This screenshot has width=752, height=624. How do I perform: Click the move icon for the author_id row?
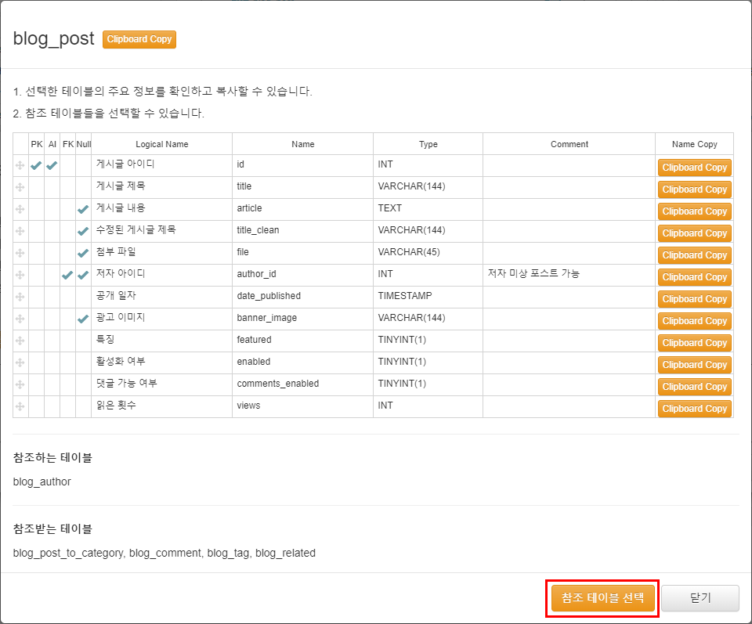coord(20,276)
